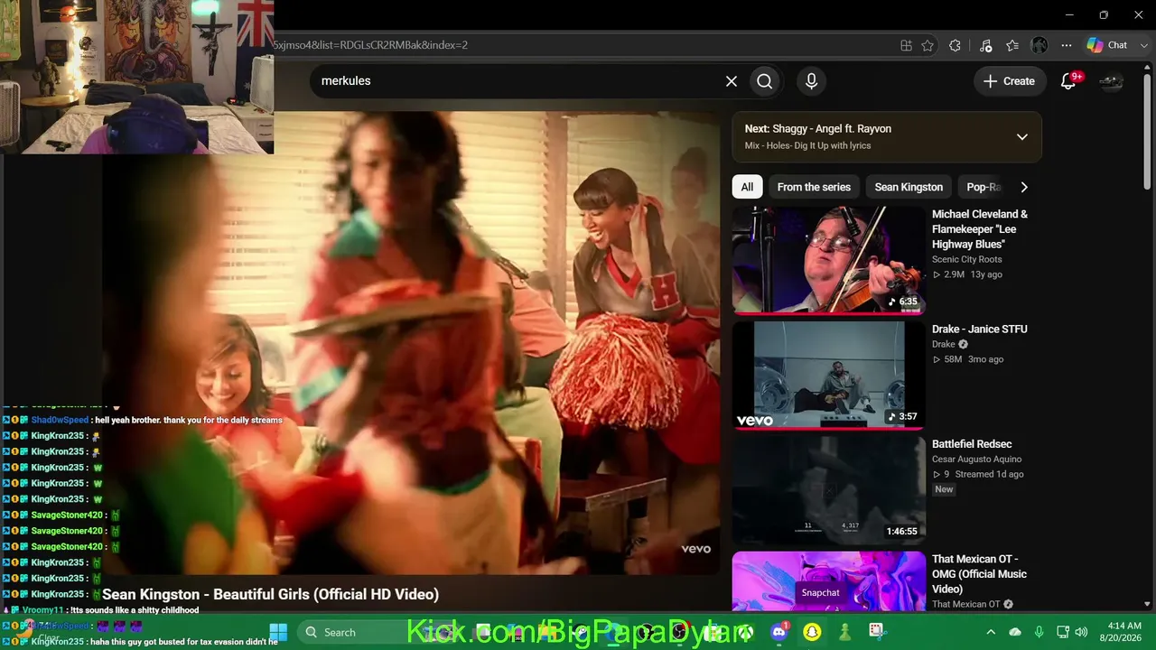Viewport: 1156px width, 650px height.
Task: Select the partially visible Pop-Ra chip
Action: point(982,187)
